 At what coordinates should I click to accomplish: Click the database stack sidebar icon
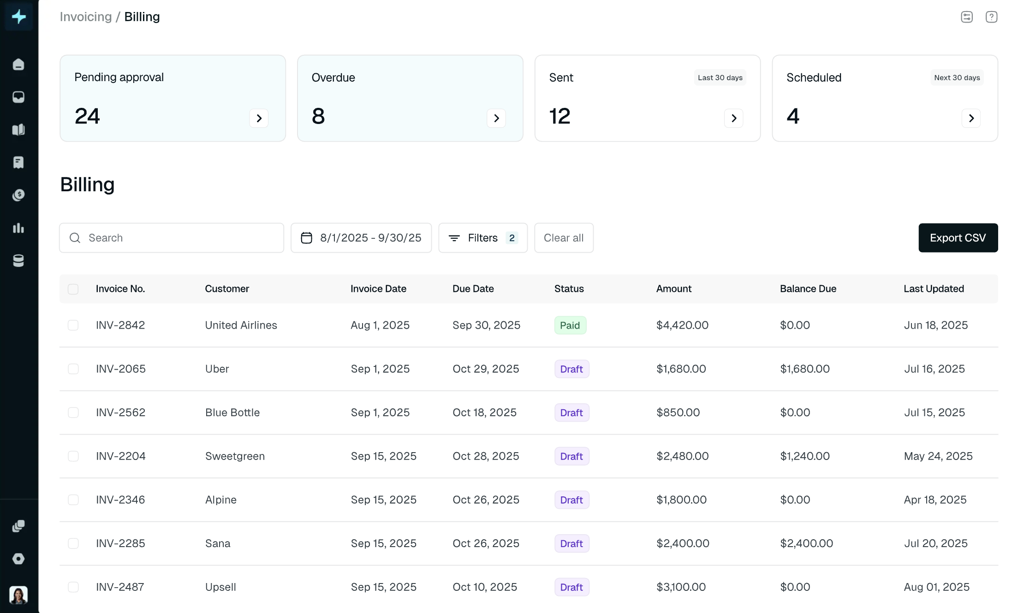pyautogui.click(x=18, y=261)
